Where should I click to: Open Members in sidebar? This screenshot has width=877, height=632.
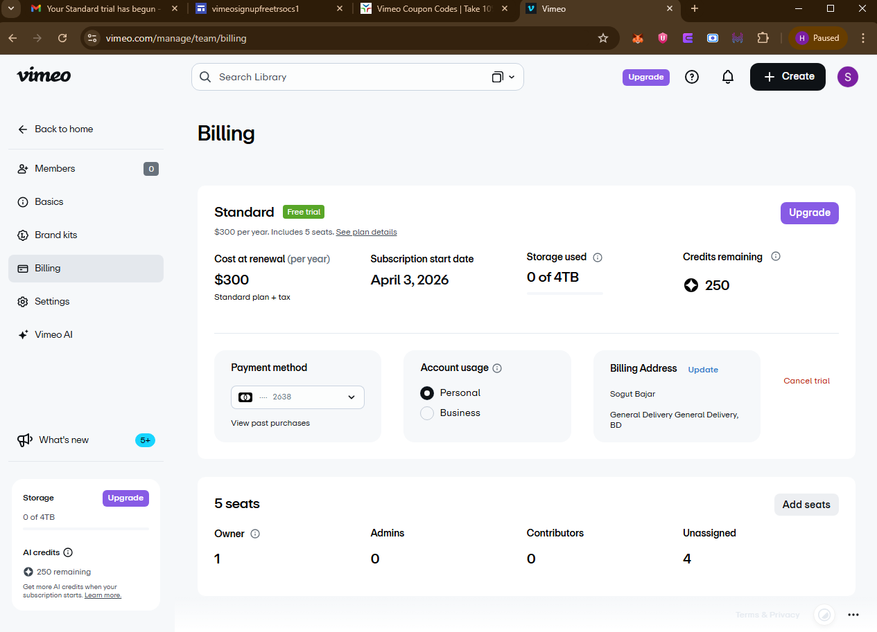point(86,169)
